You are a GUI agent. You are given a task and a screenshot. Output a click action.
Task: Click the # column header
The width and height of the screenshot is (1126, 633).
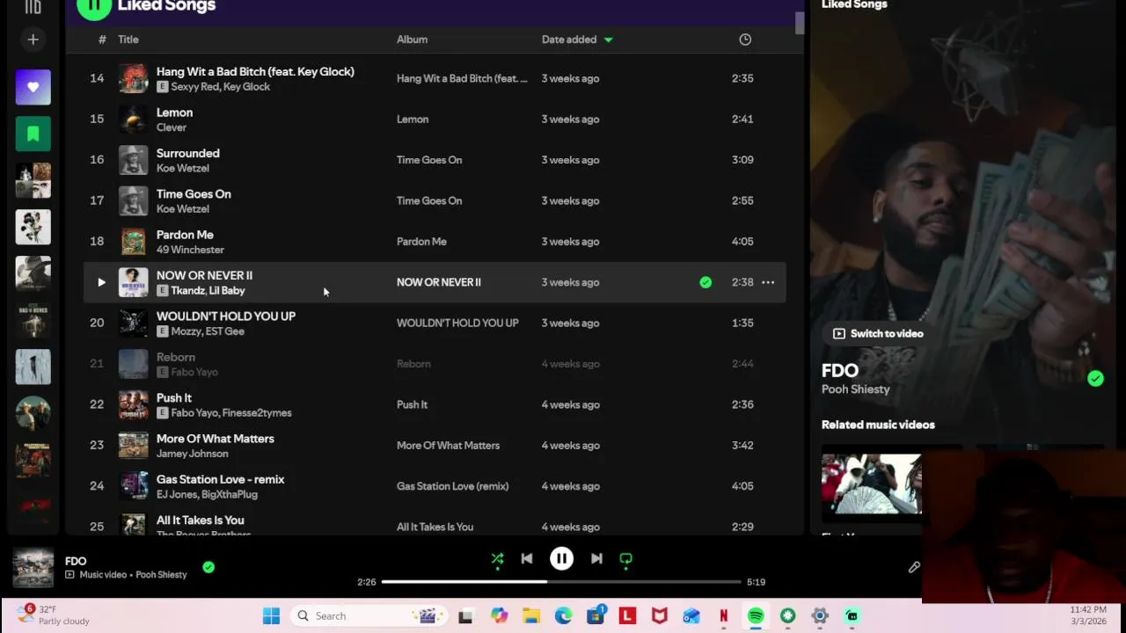pyautogui.click(x=102, y=40)
